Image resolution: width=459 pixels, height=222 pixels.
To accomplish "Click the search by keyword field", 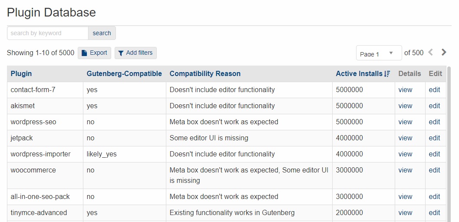I will pos(48,33).
